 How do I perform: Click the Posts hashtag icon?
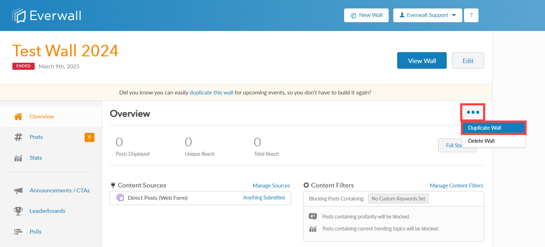18,137
